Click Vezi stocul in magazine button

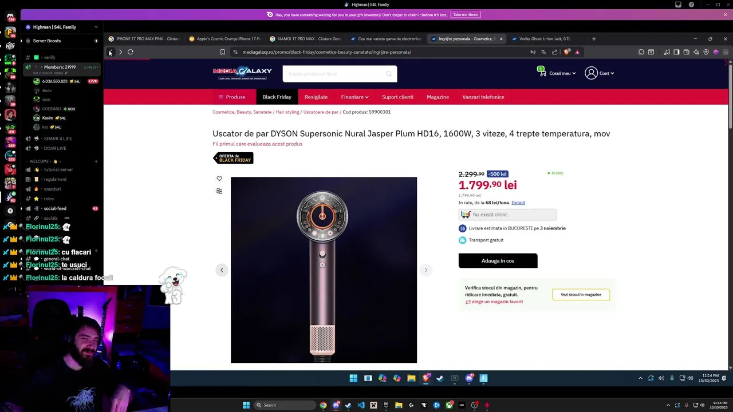[x=581, y=295]
